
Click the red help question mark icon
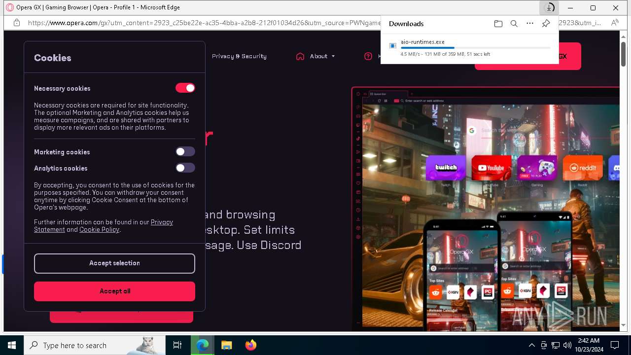click(x=368, y=56)
